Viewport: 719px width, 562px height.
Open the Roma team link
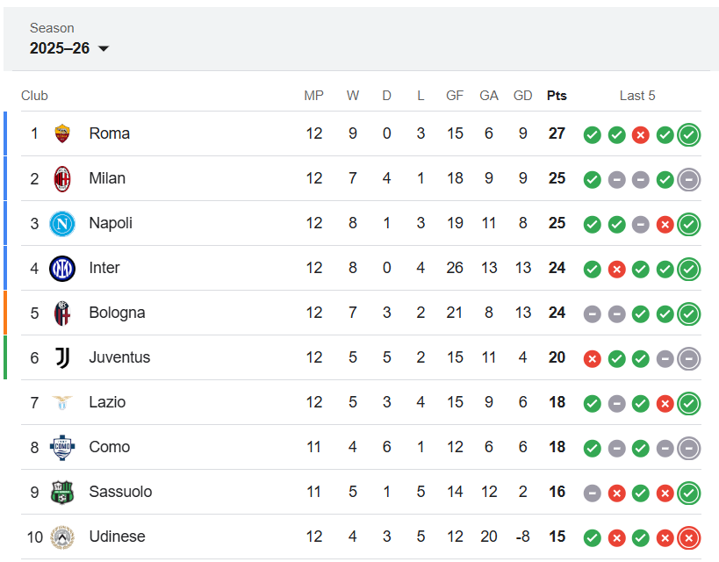point(110,133)
